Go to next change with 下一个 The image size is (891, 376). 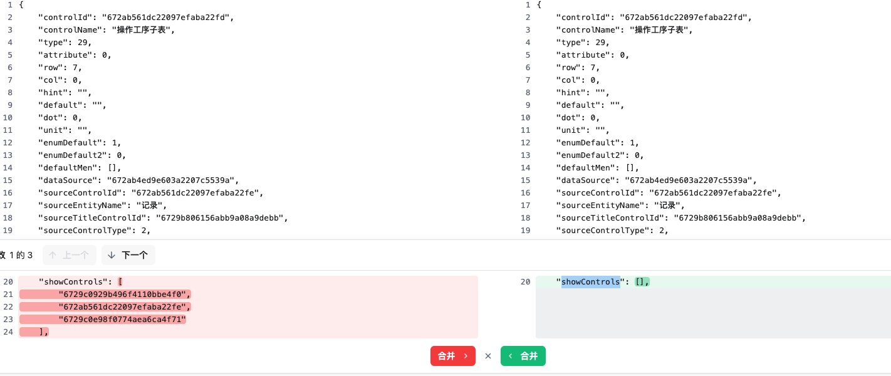coord(128,255)
